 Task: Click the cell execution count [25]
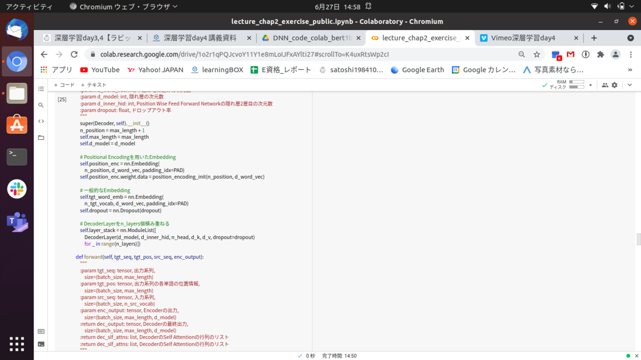(x=62, y=99)
